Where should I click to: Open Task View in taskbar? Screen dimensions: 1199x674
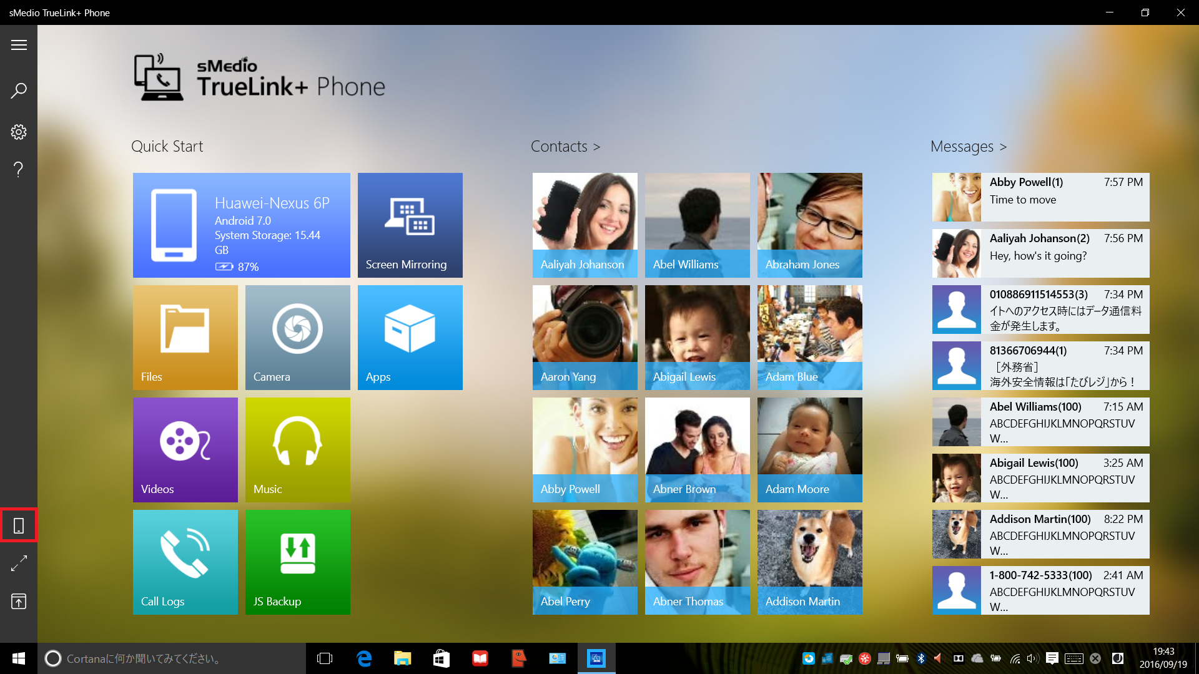click(x=325, y=658)
